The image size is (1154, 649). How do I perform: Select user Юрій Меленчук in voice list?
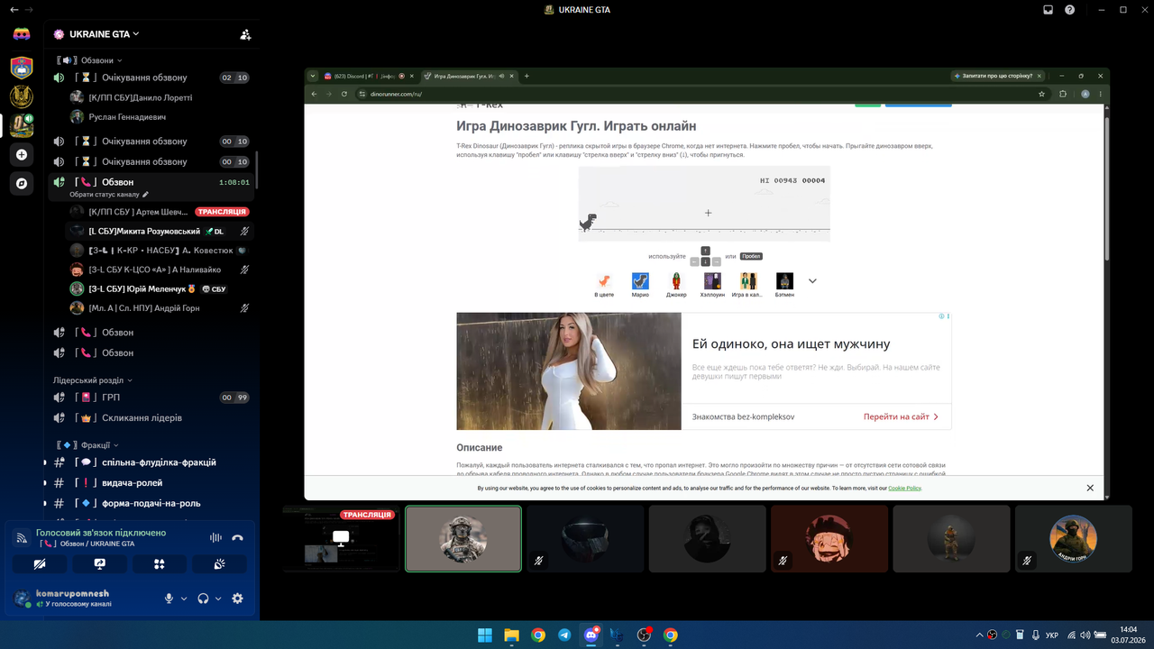(160, 289)
